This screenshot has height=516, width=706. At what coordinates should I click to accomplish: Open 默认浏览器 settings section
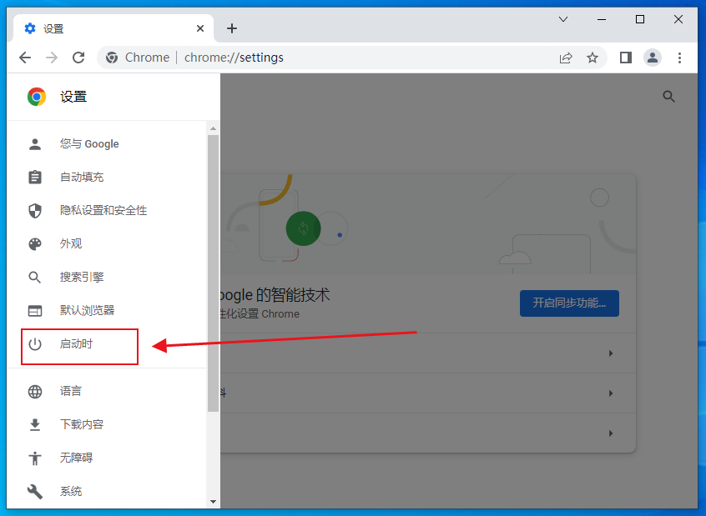click(107, 310)
